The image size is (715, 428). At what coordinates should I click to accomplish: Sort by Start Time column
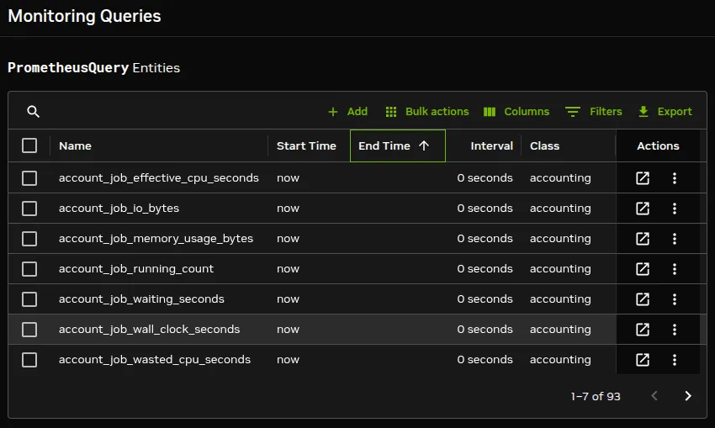pos(306,145)
